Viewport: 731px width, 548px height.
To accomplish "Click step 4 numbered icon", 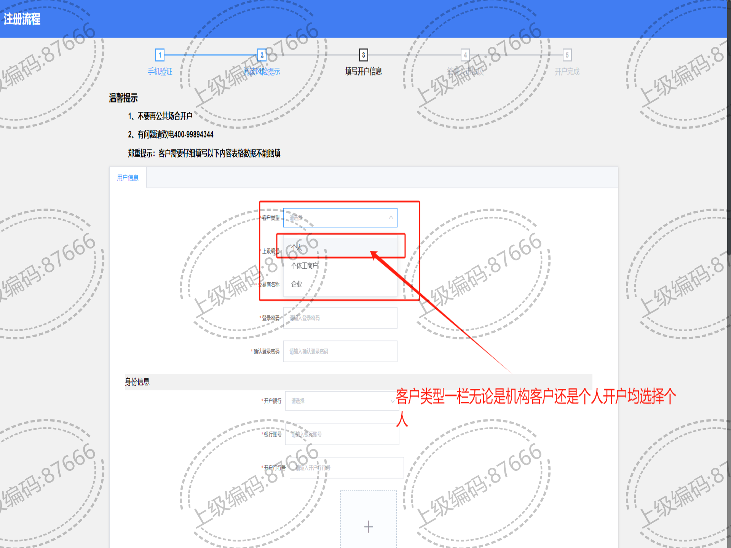I will [465, 55].
